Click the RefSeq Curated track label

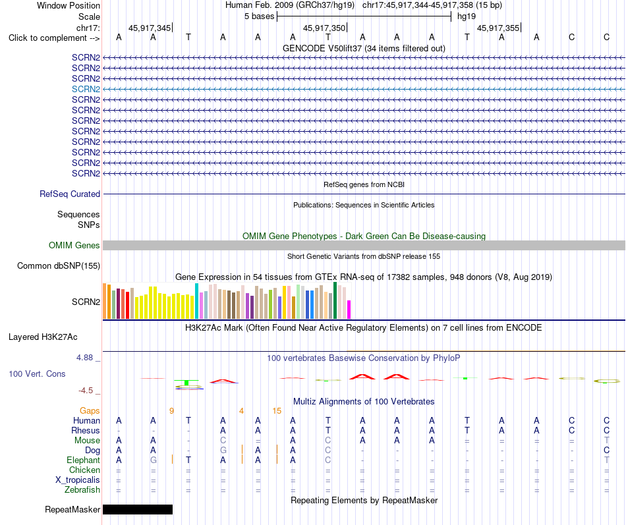pyautogui.click(x=70, y=194)
